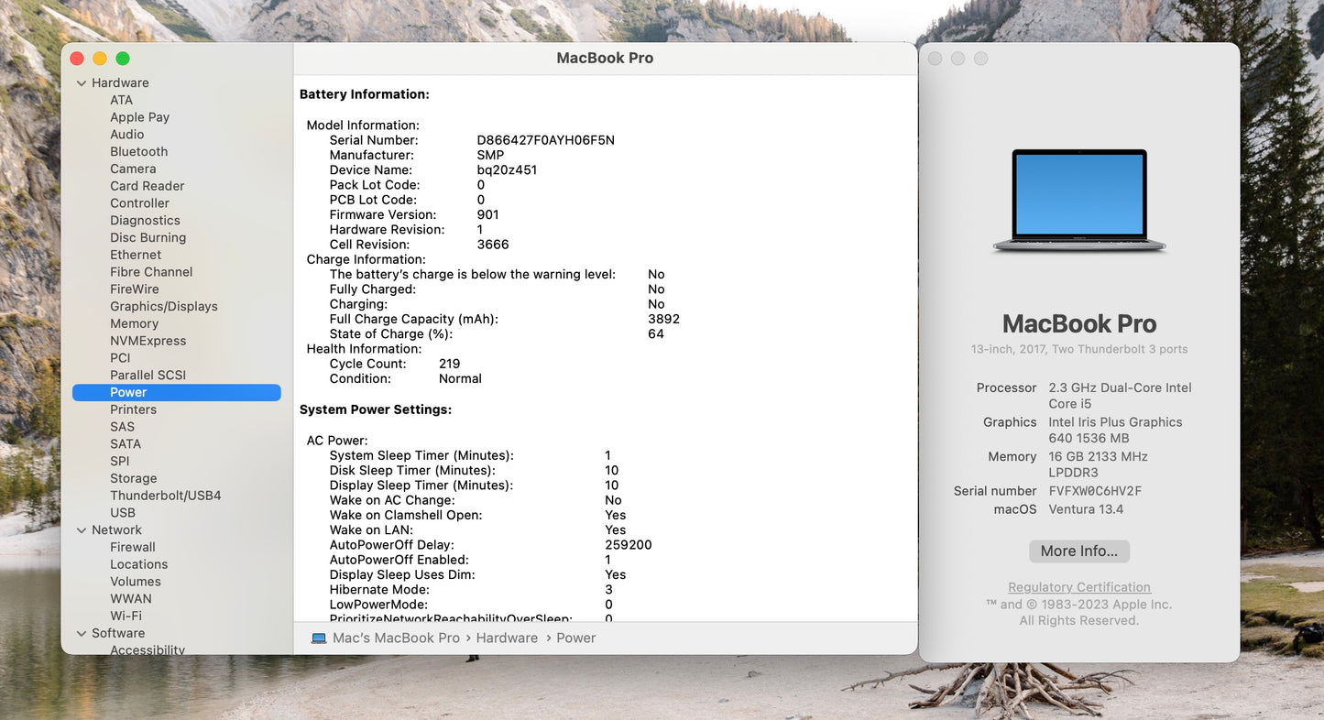Viewport: 1324px width, 720px height.
Task: Collapse the Hardware section in sidebar
Action: click(x=82, y=83)
